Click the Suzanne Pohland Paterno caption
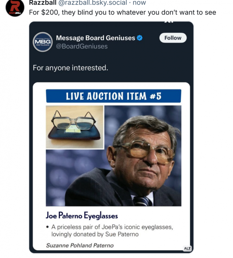This screenshot has width=233, height=258. pos(80,245)
